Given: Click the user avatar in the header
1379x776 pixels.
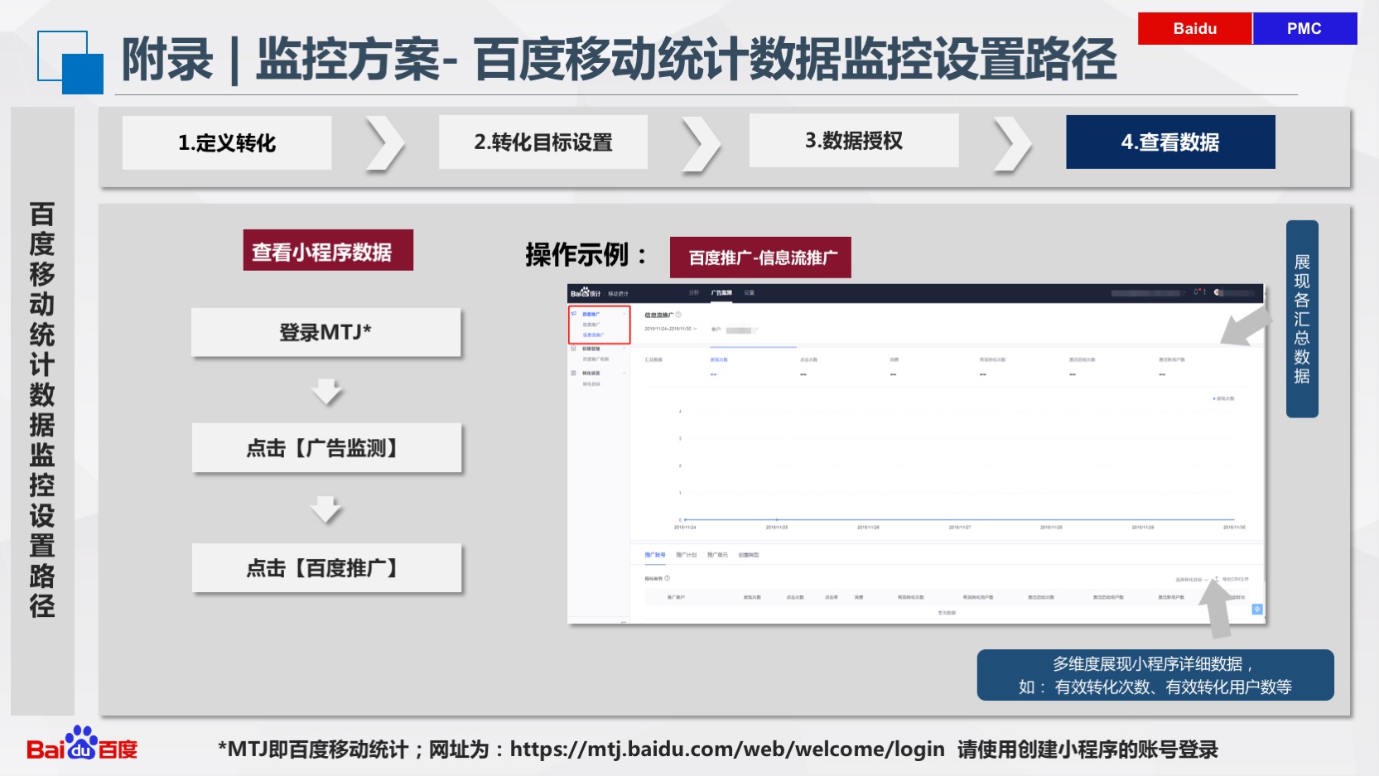Looking at the screenshot, I should 1217,292.
